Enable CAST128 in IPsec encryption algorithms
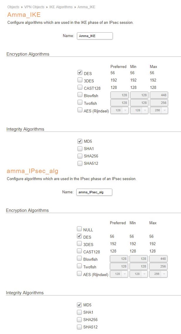Image resolution: width=181 pixels, height=334 pixels. [79, 251]
